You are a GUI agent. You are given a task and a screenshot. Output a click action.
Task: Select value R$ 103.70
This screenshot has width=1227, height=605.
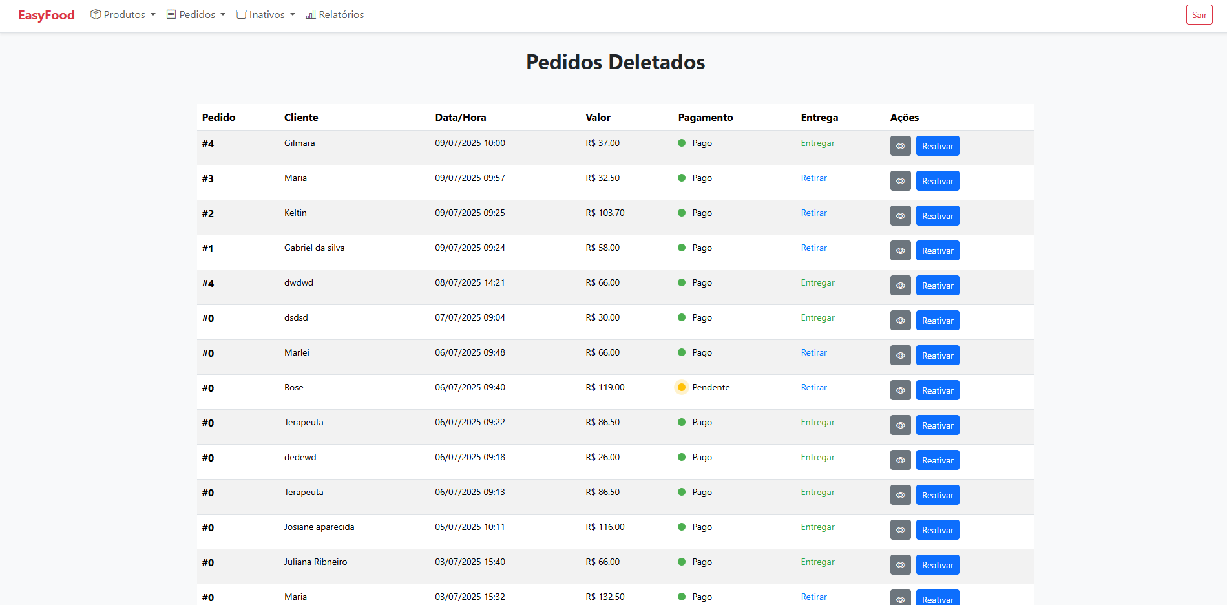[605, 213]
